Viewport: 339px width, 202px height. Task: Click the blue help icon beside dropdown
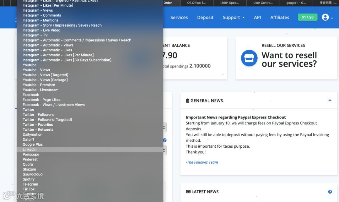point(165,140)
